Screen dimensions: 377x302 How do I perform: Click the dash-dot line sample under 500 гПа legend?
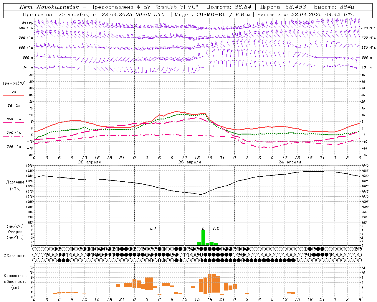pos(13,150)
